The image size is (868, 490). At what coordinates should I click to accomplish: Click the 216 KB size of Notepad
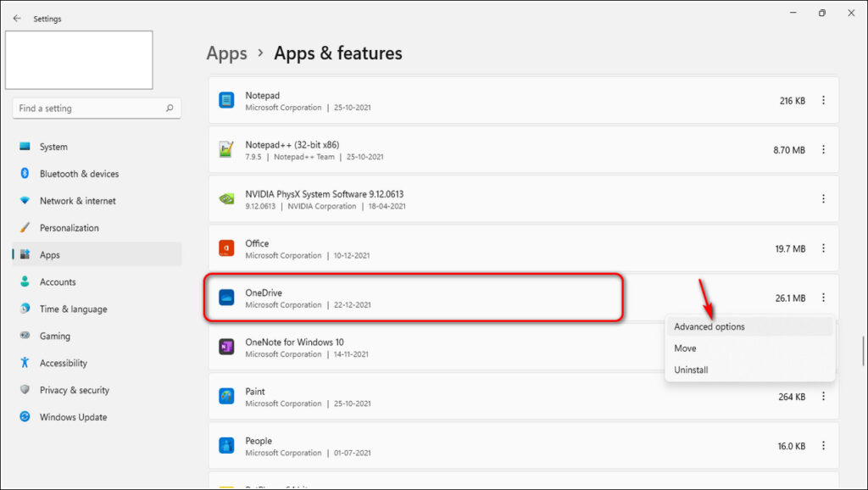793,101
